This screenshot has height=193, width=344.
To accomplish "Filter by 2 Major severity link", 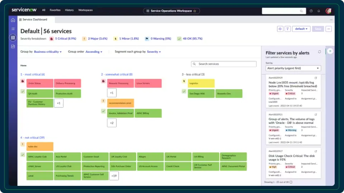I will coord(97,39).
